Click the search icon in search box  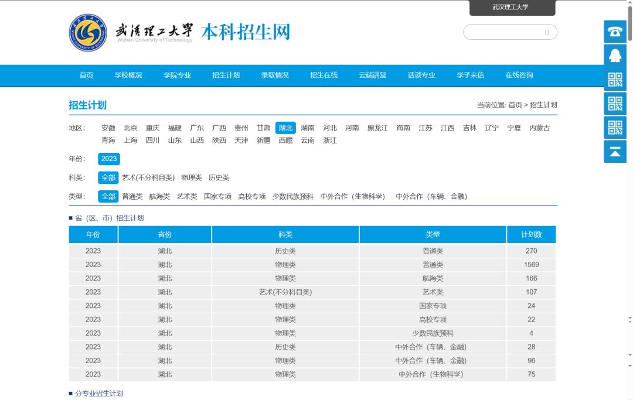546,32
